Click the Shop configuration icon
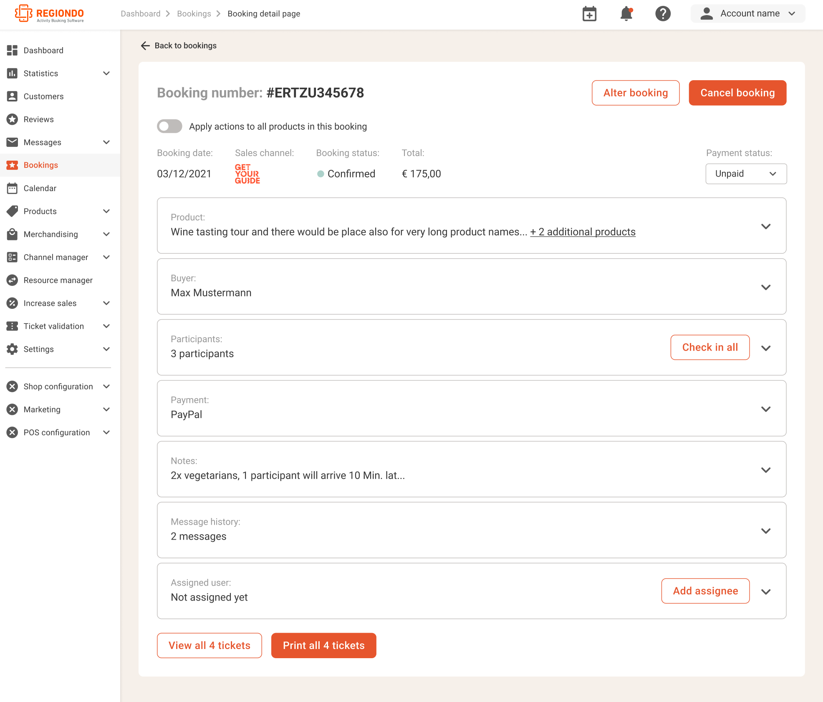This screenshot has height=702, width=823. point(12,386)
